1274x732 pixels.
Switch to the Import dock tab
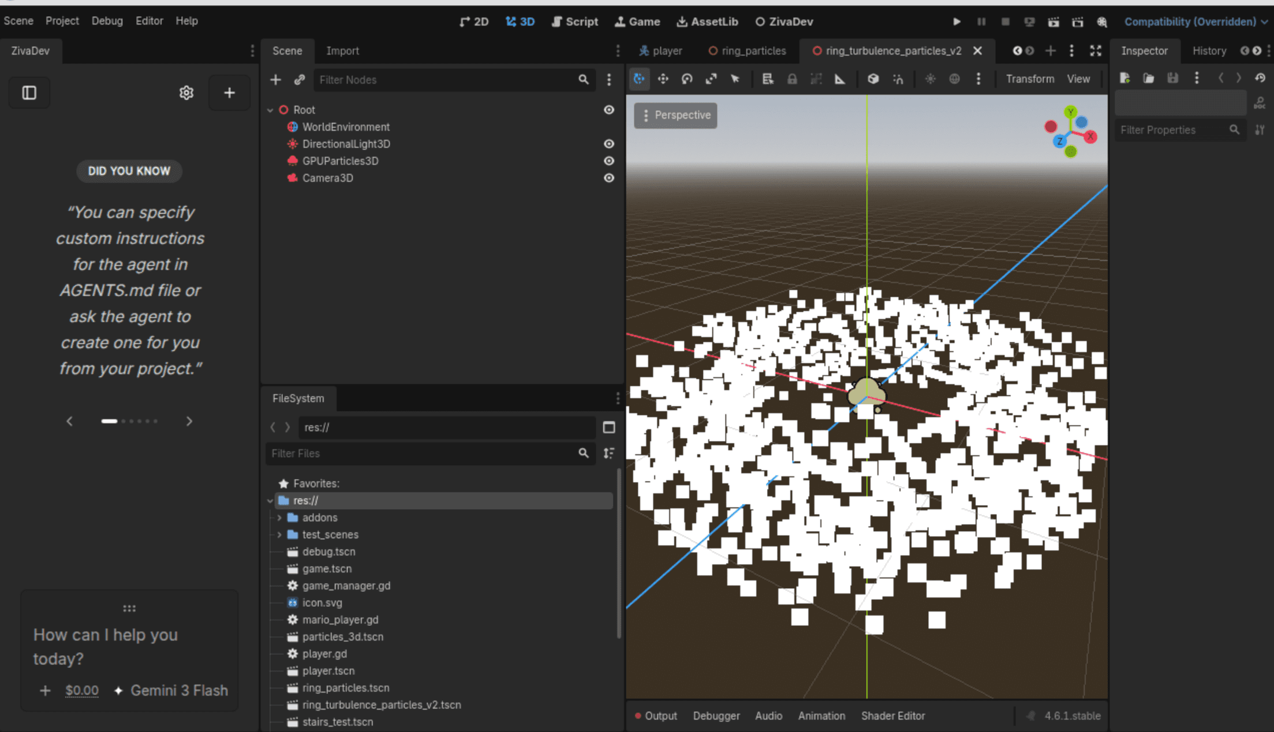pos(342,51)
